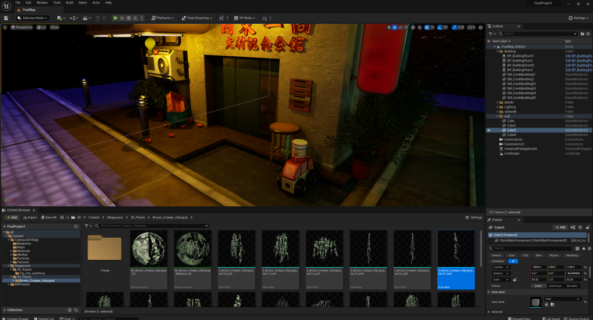This screenshot has width=593, height=320.
Task: Activate the Rotate gizmo tool
Action: (400, 27)
